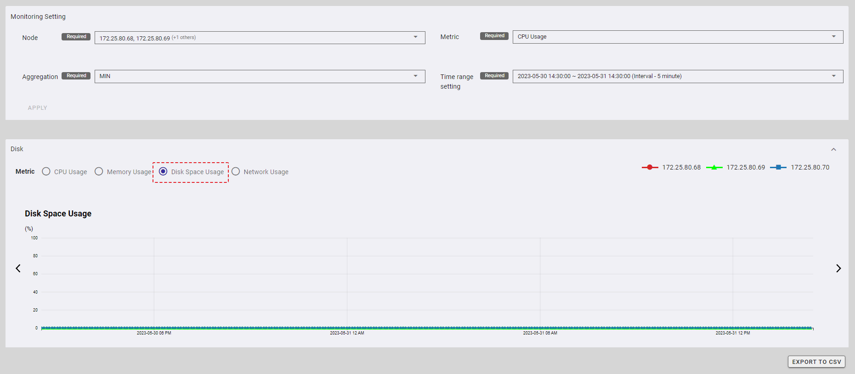Screen dimensions: 855x374
Task: Choose the Disk Space Usage radio option
Action: 163,171
